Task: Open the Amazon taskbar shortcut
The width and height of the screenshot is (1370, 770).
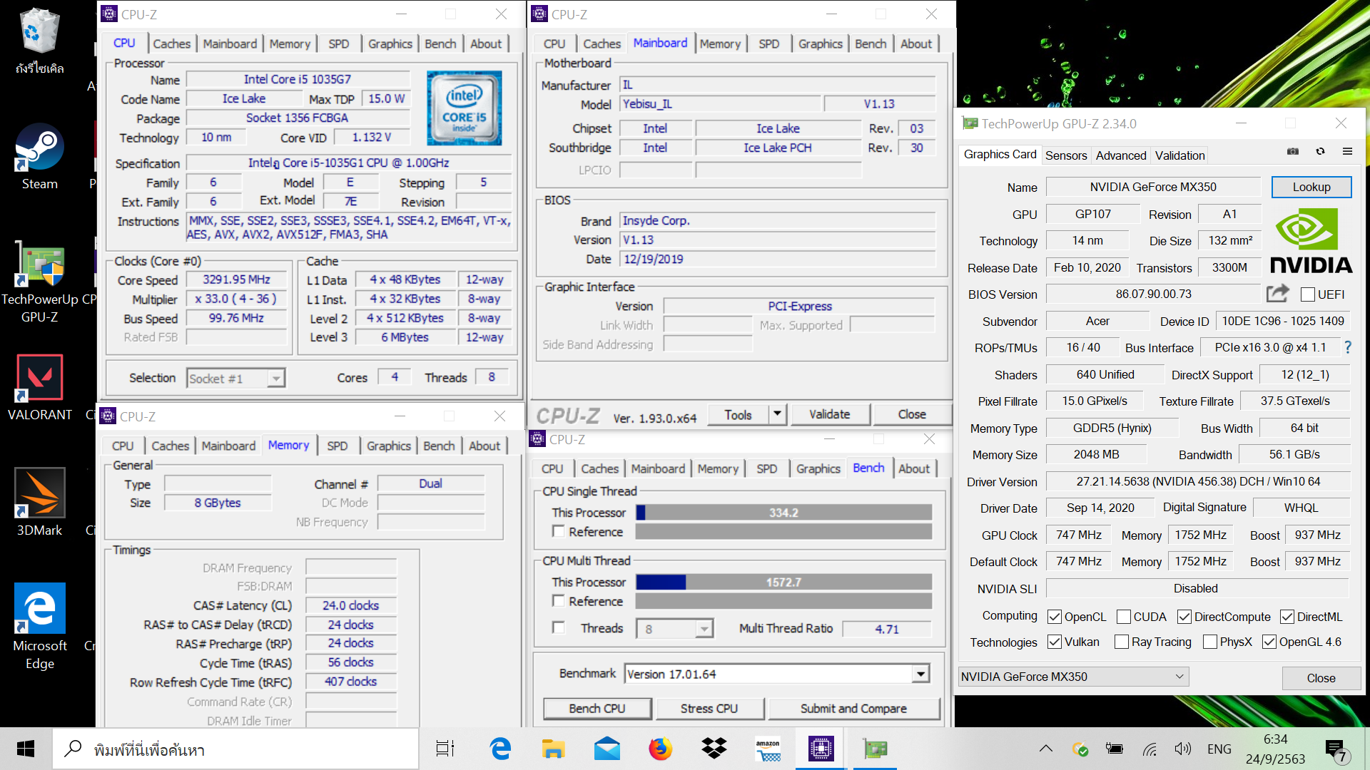Action: [768, 749]
